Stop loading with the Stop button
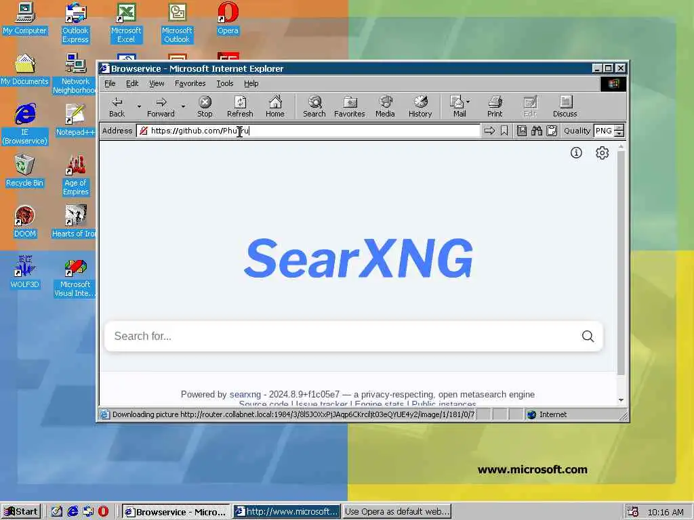This screenshot has width=694, height=520. point(205,107)
